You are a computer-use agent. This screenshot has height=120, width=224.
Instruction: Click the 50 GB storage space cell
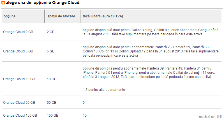pos(52,103)
